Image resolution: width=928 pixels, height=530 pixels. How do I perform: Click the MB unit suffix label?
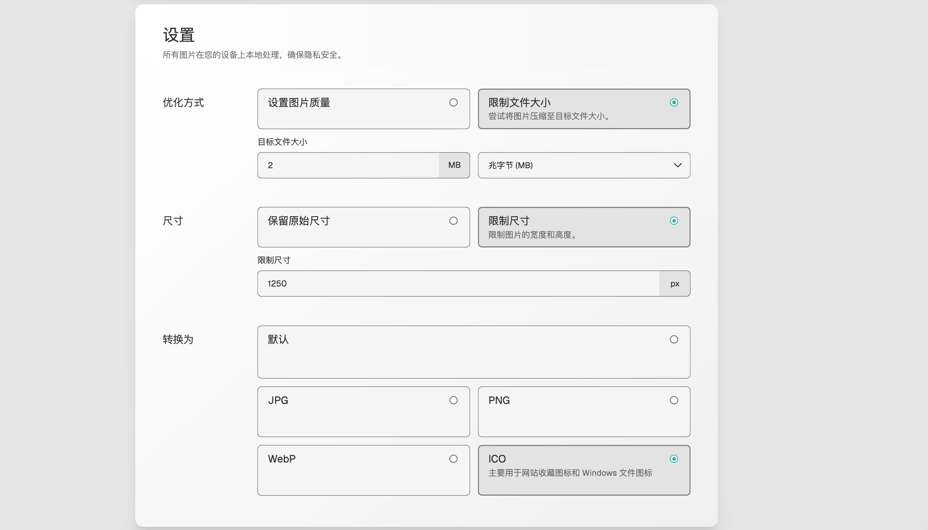[454, 165]
